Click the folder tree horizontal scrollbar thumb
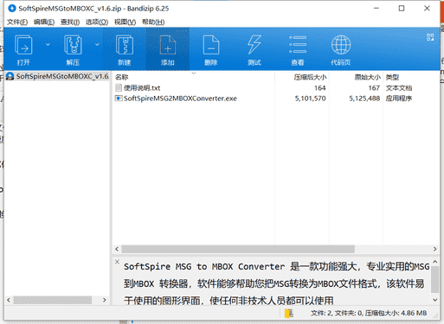The height and width of the screenshot is (324, 444). 53,300
